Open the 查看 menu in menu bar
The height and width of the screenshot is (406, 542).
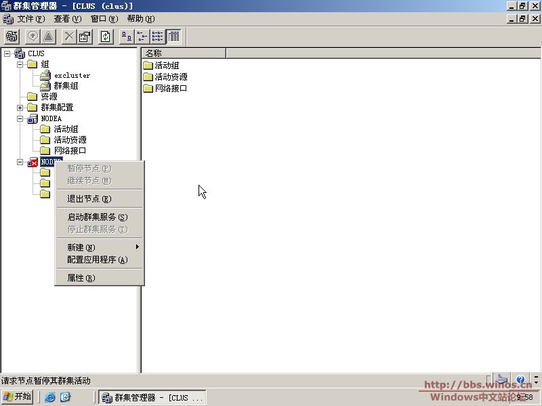pos(67,19)
